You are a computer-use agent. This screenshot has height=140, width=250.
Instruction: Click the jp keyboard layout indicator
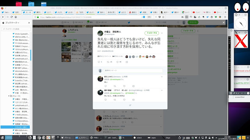click(184, 138)
